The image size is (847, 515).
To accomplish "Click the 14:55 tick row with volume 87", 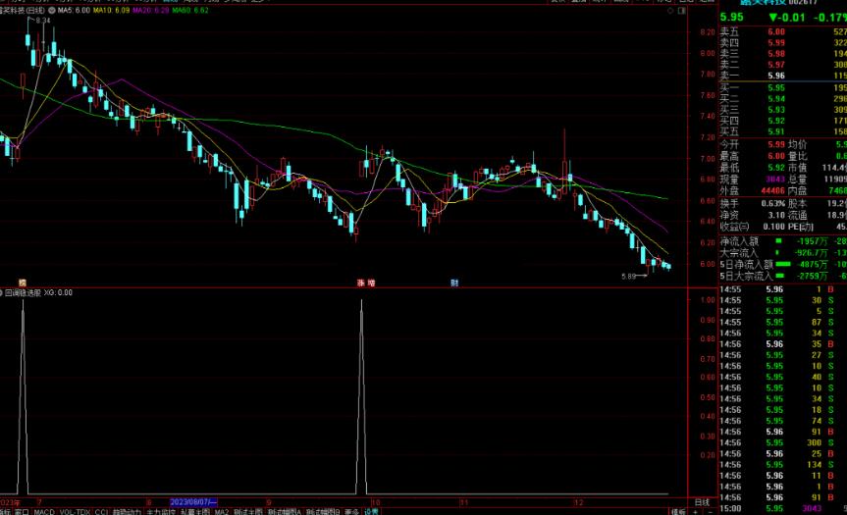I will [x=783, y=323].
